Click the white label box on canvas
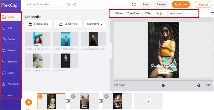Viewport: 214px width, 110px height. click(x=163, y=71)
